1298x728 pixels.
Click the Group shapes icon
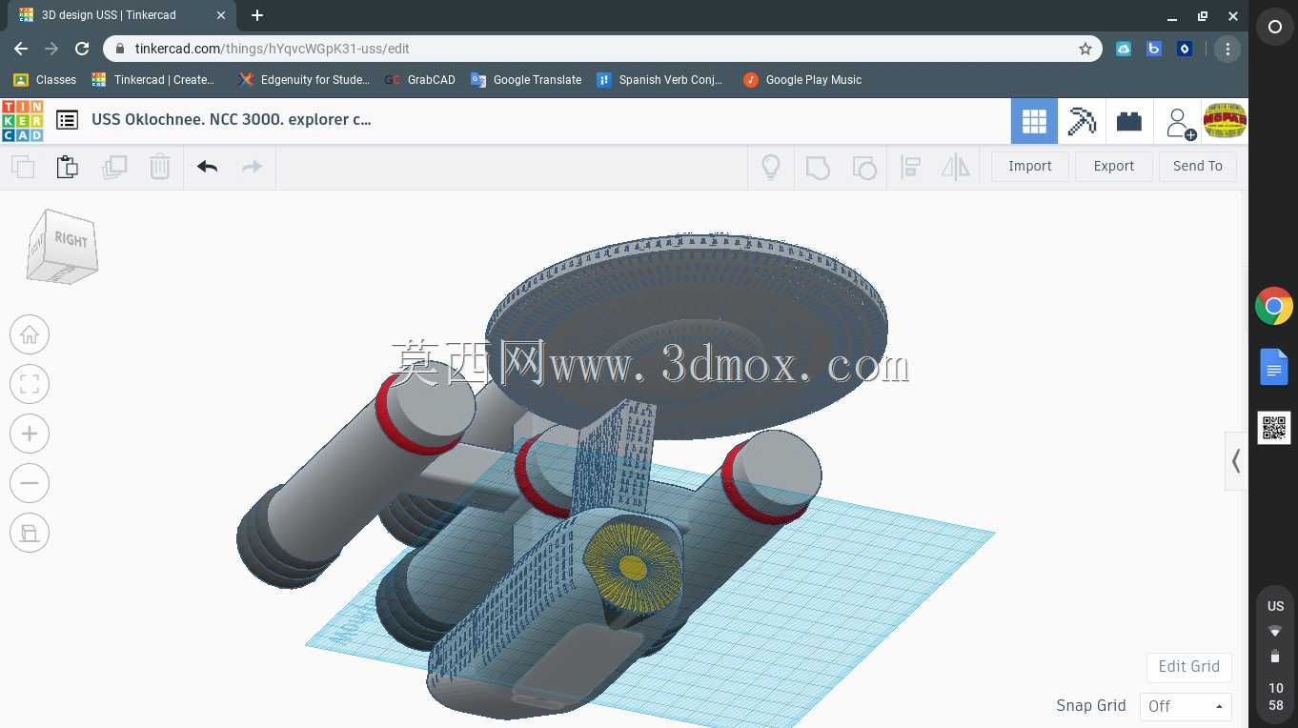[x=818, y=168]
